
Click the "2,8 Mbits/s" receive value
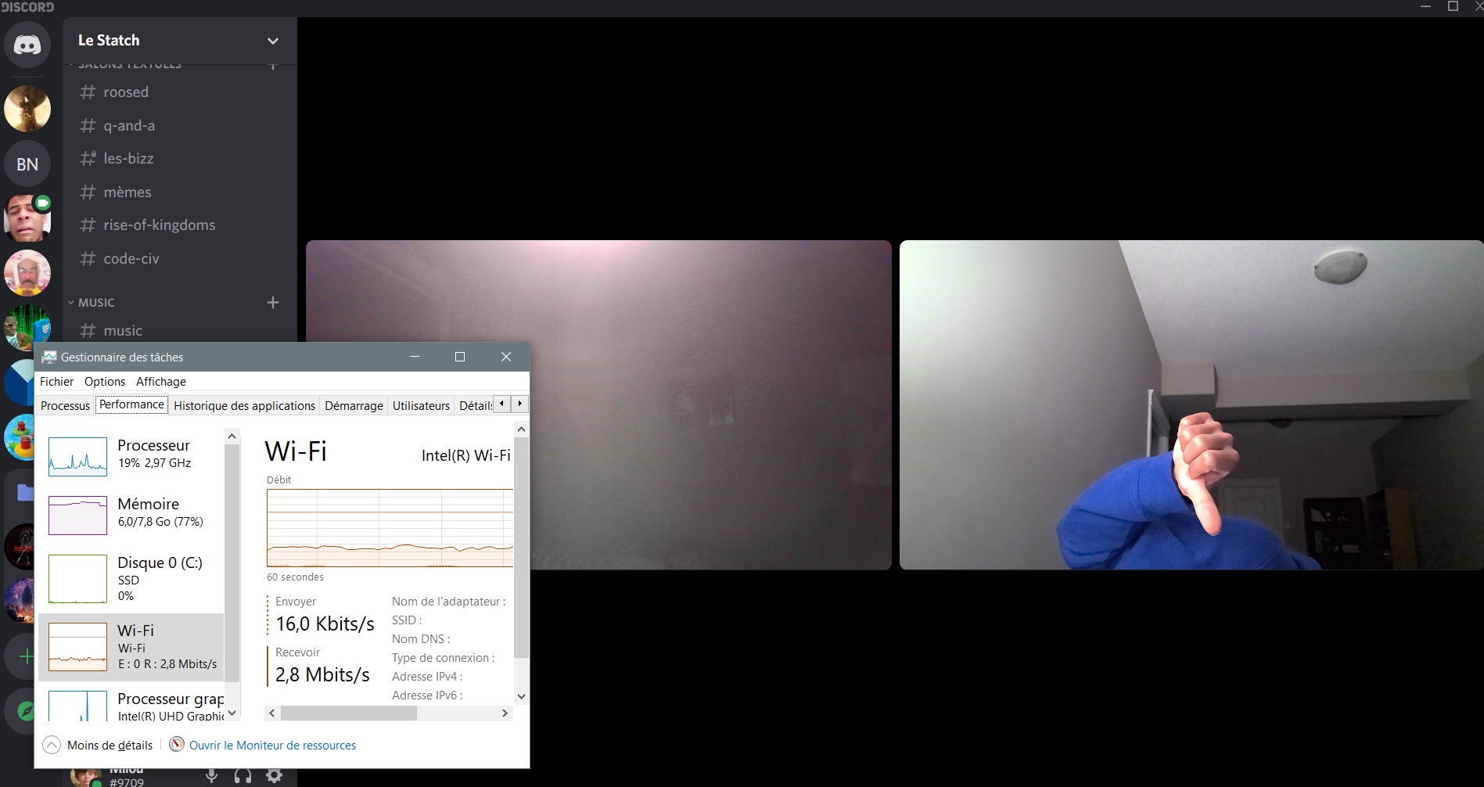(x=322, y=674)
